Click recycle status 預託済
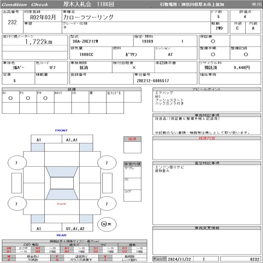Screen dimensions: 263x263 (211, 68)
